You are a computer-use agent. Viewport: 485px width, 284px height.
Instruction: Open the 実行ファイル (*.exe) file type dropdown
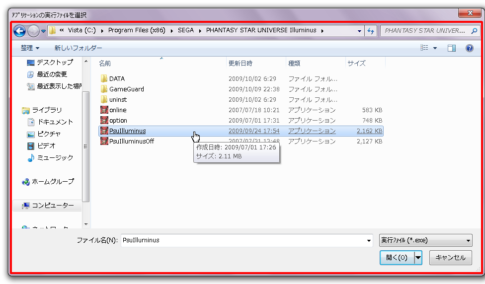[425, 240]
